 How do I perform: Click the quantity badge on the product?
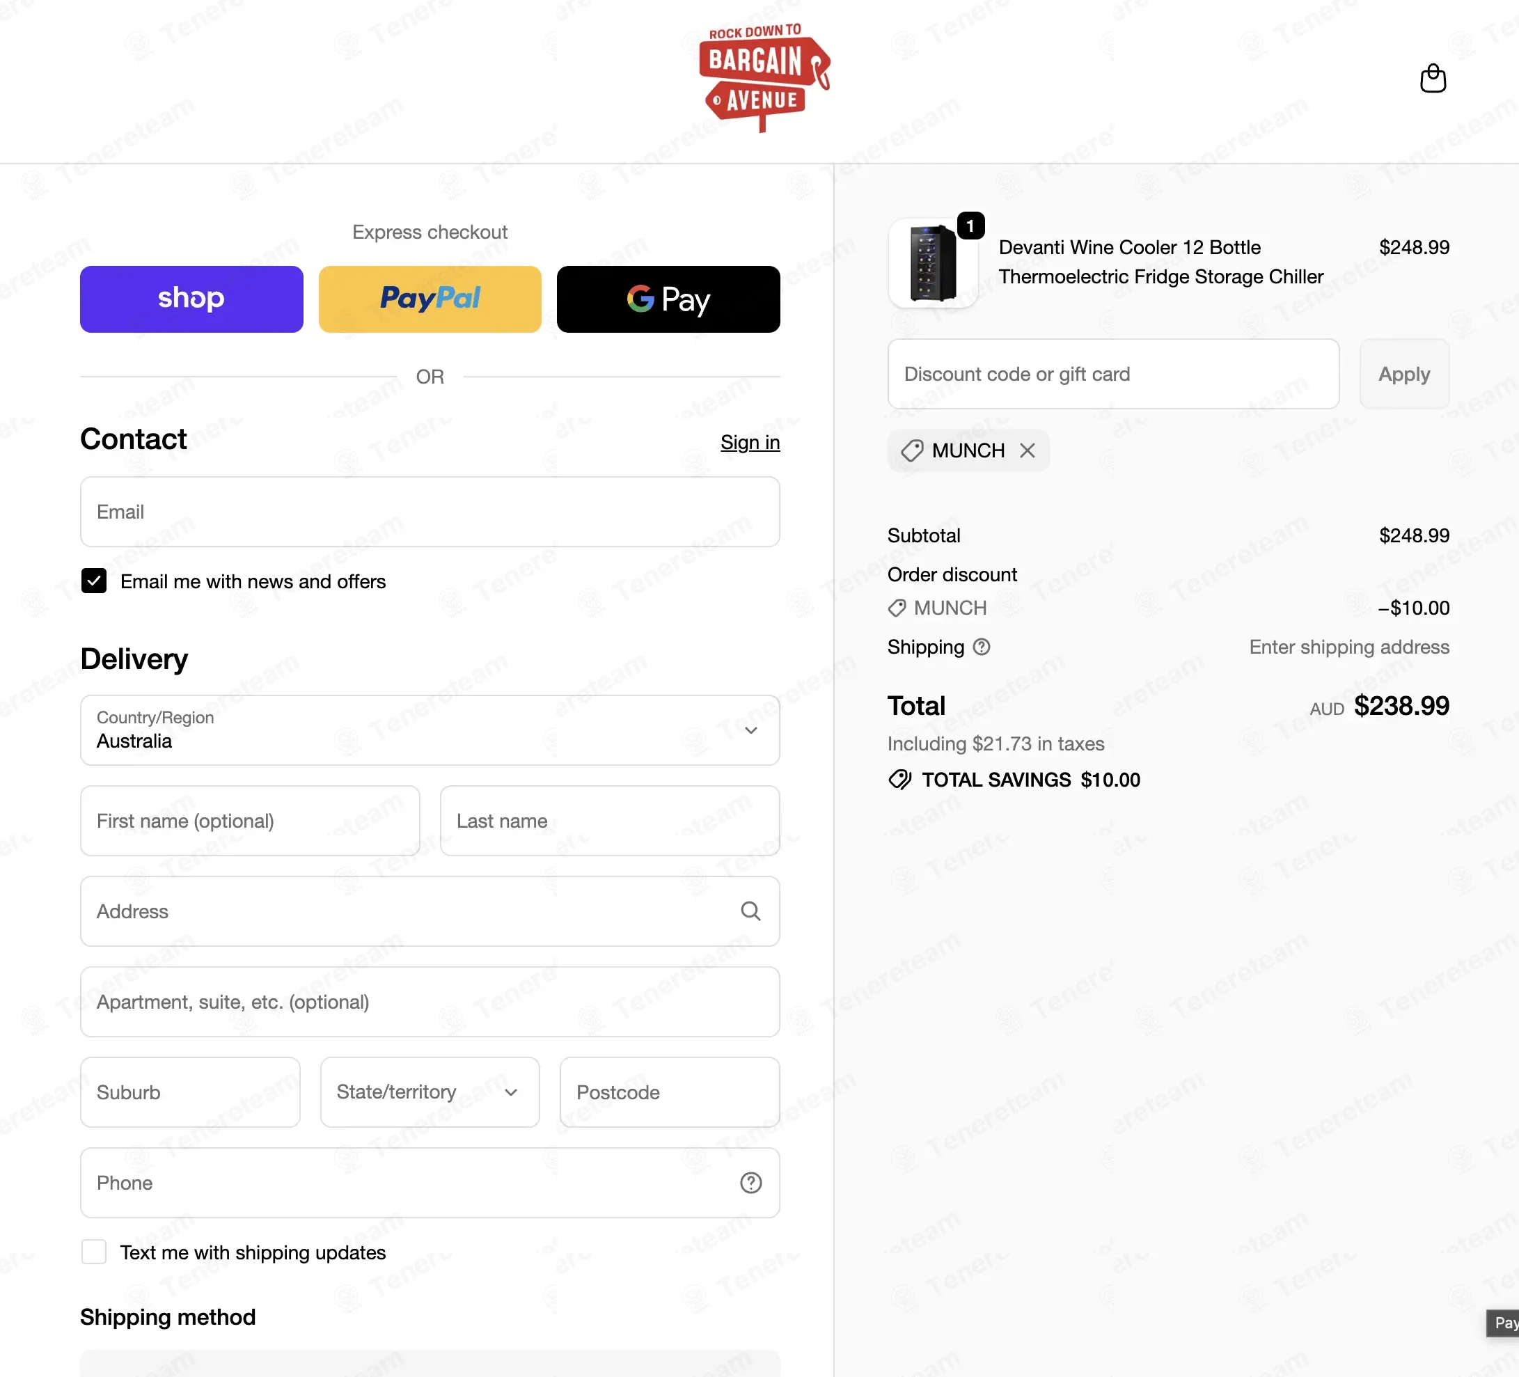[x=970, y=226]
